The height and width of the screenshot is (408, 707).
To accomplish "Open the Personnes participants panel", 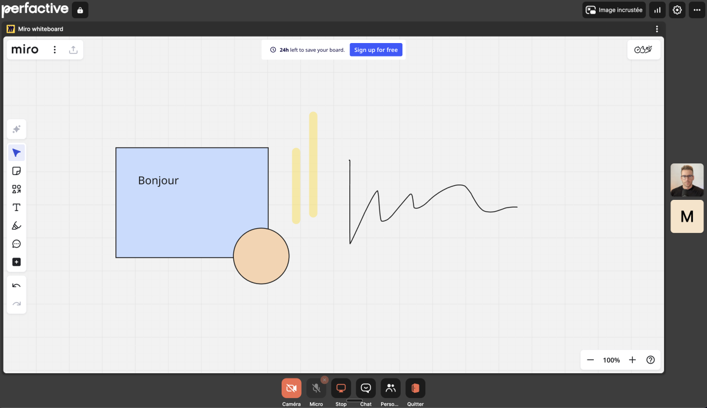I will [x=390, y=388].
